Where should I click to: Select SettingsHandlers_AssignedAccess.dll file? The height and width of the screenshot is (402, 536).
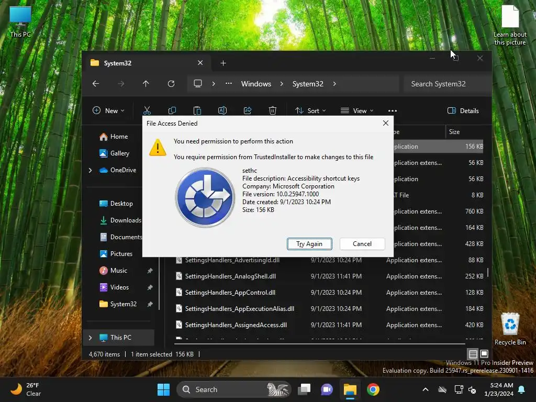236,325
